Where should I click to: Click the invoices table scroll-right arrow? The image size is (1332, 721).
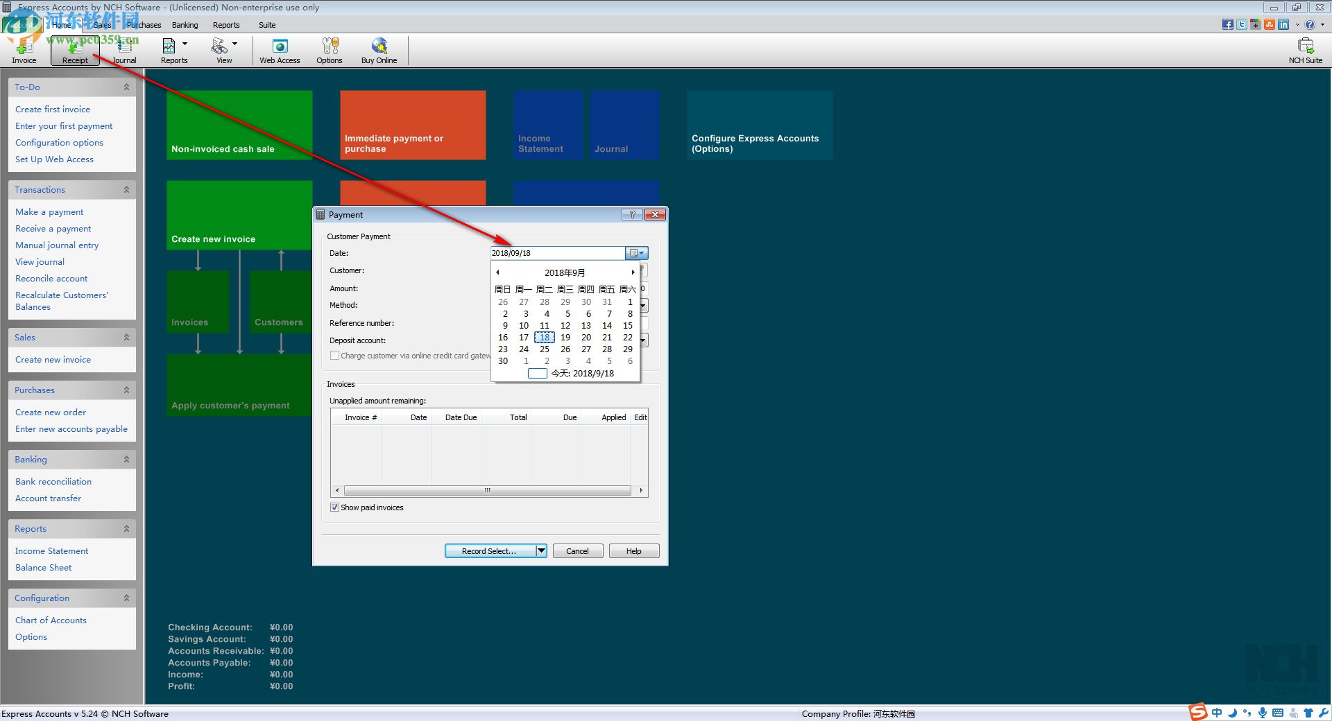tap(641, 490)
